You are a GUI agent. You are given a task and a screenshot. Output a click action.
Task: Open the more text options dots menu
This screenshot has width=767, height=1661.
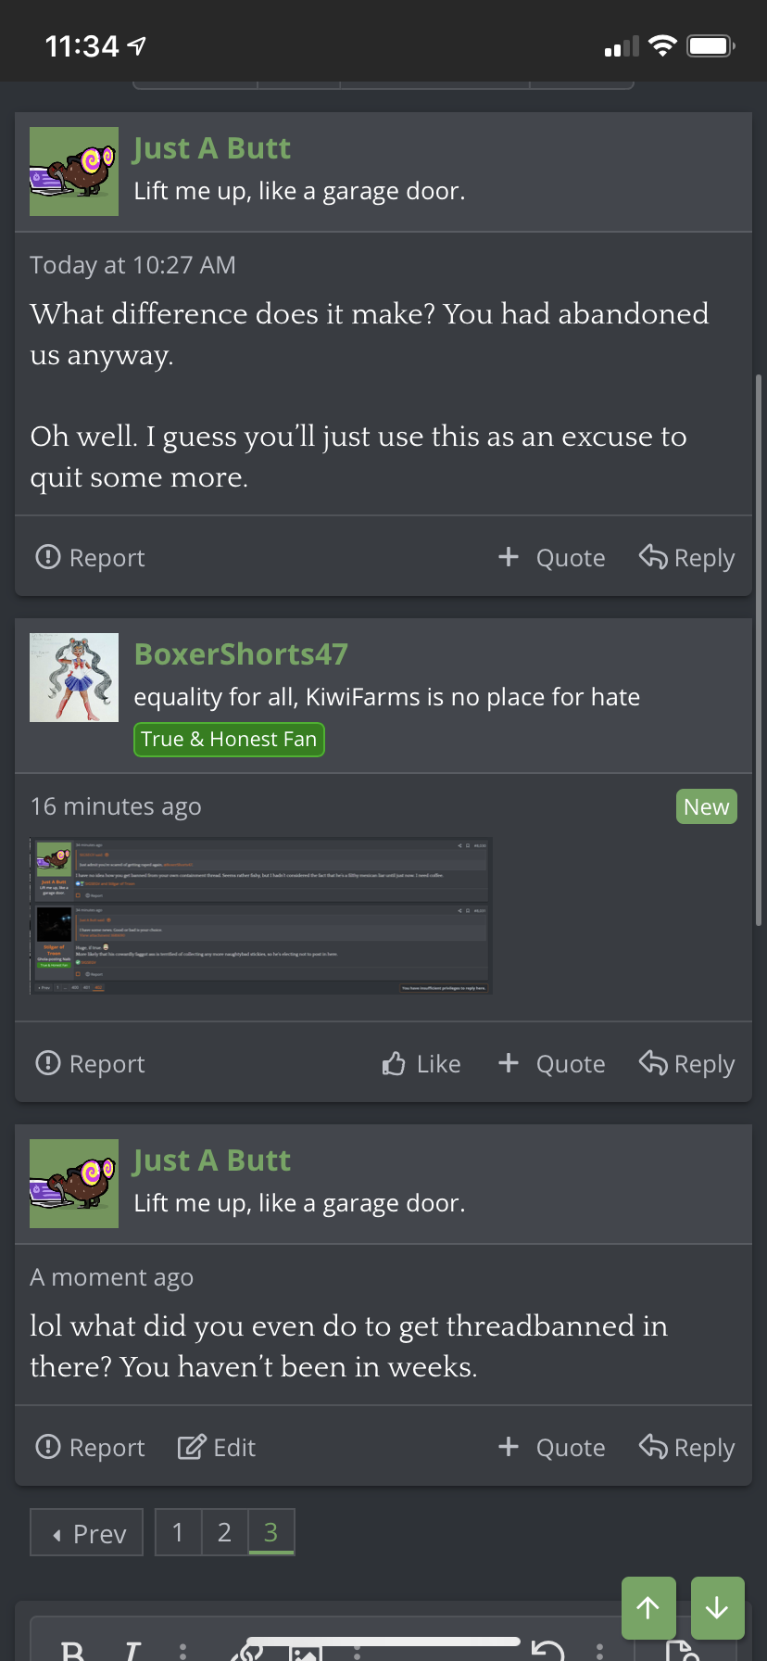182,1651
